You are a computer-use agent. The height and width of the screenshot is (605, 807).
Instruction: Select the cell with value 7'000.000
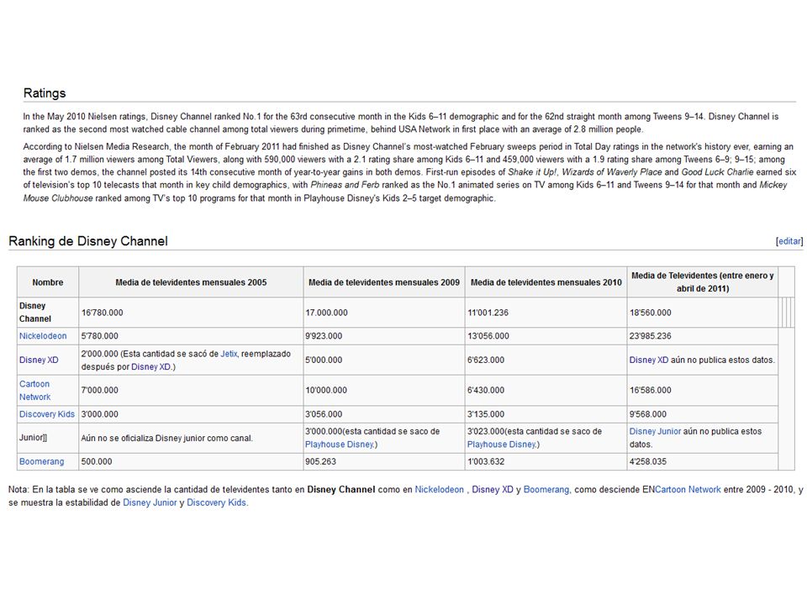tap(191, 391)
